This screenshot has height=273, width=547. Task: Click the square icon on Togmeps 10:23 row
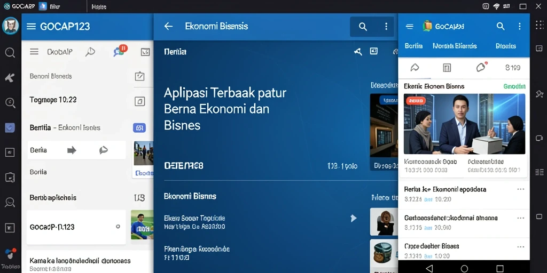coord(139,101)
